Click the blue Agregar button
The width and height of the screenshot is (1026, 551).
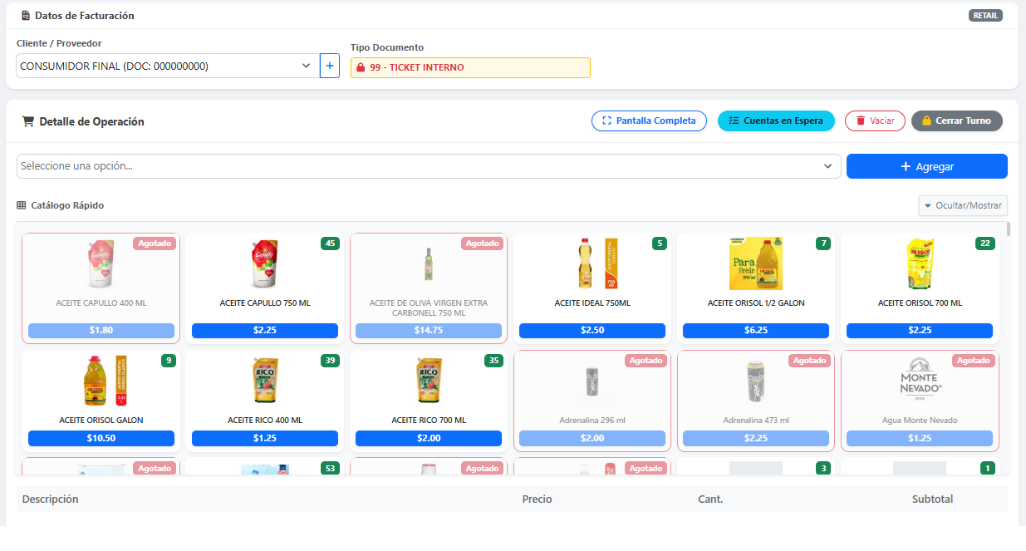point(927,166)
